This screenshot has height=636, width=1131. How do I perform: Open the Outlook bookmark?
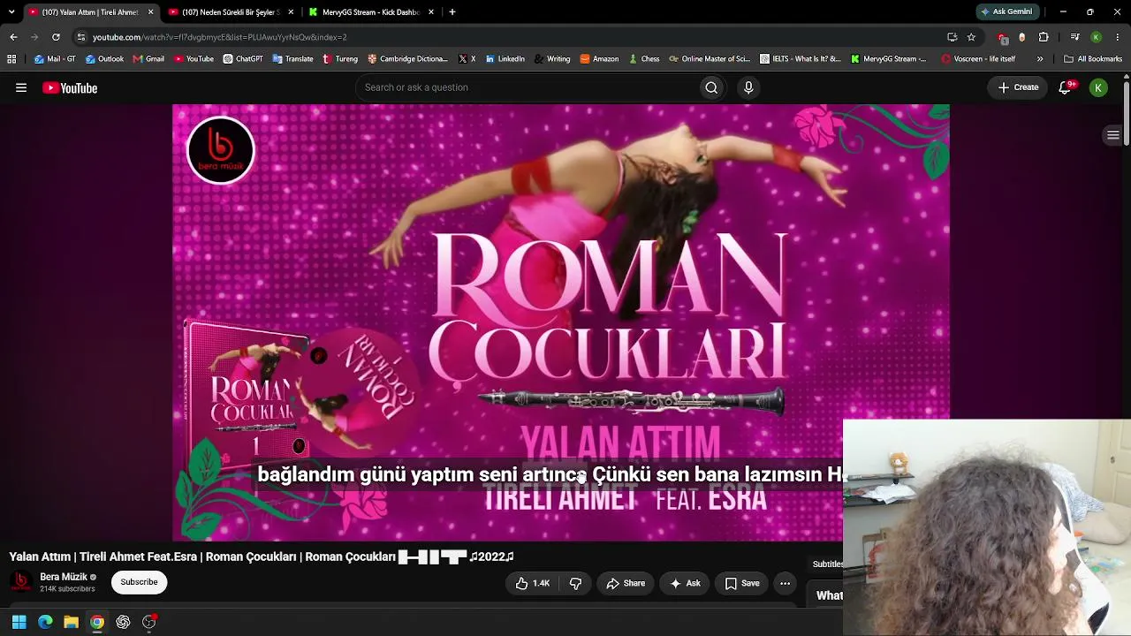[x=104, y=59]
